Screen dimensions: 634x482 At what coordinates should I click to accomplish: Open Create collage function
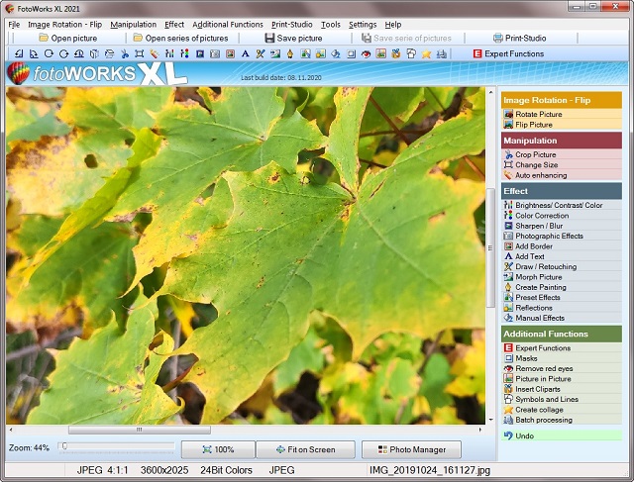(539, 410)
